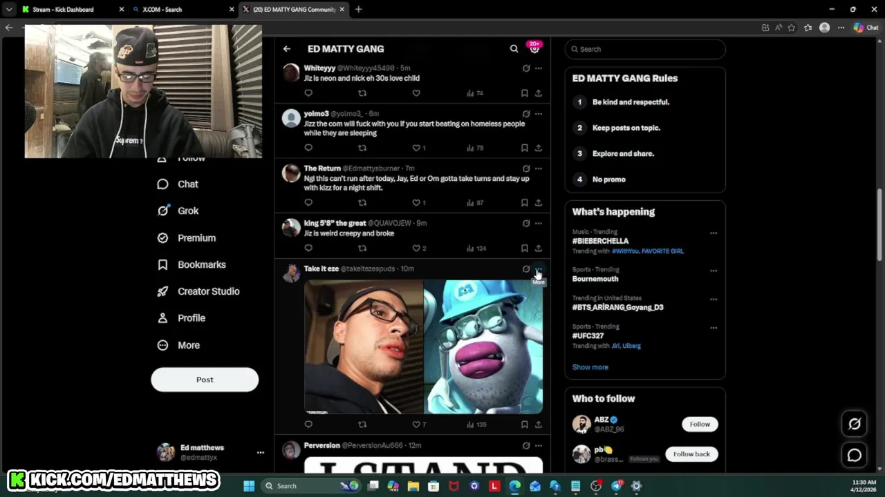Bookmark The Return's post
885x497 pixels.
[525, 203]
